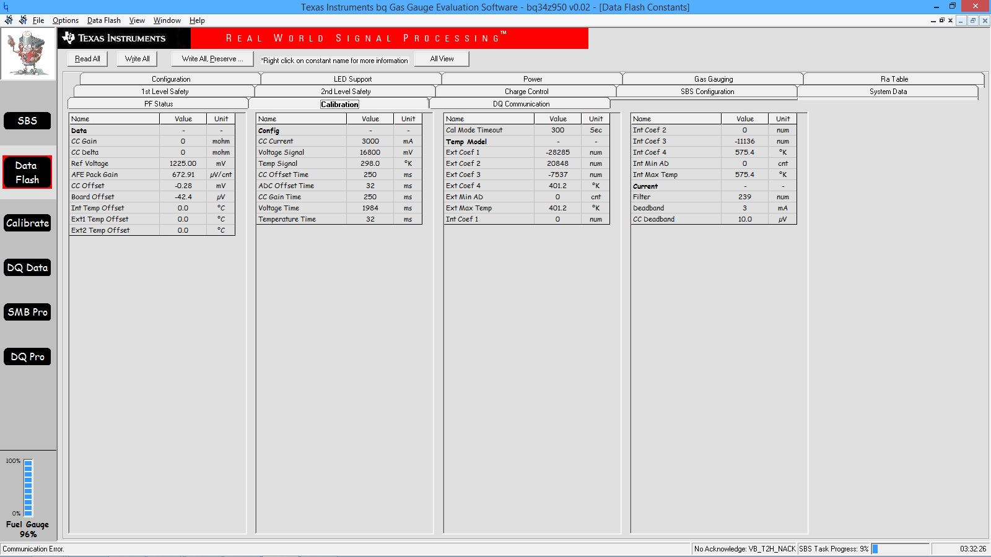The image size is (991, 557).
Task: Go to the DQ Data sidebar screen
Action: (27, 267)
